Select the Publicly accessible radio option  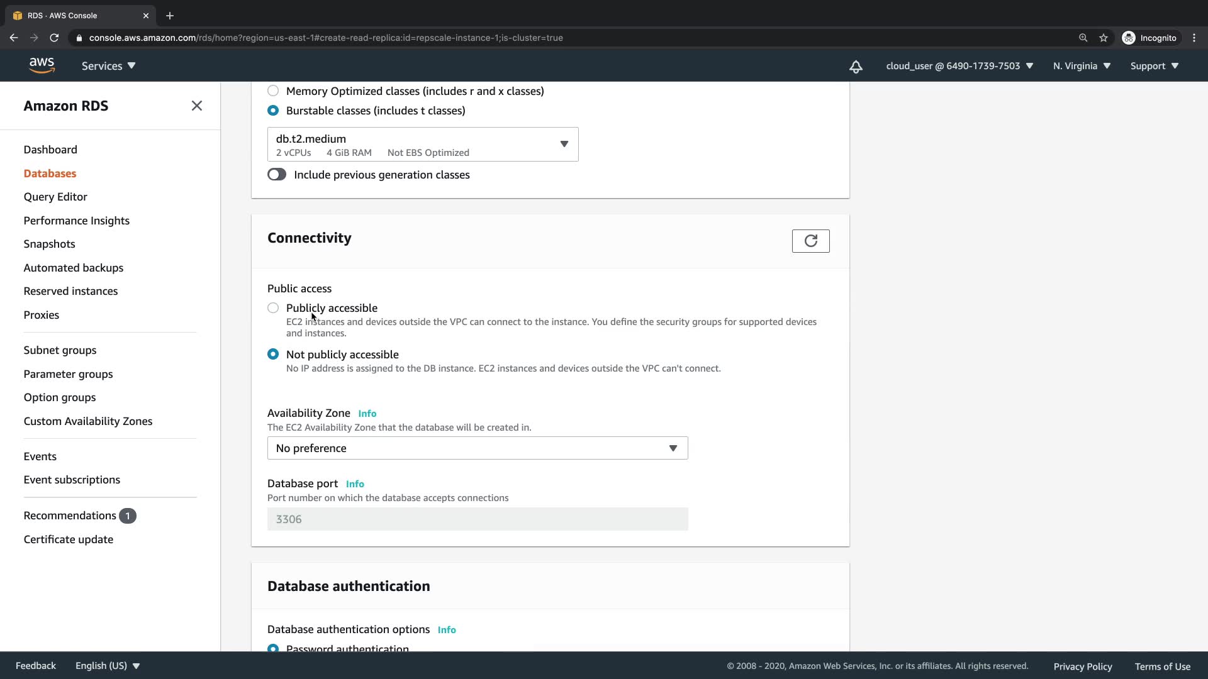pyautogui.click(x=273, y=308)
